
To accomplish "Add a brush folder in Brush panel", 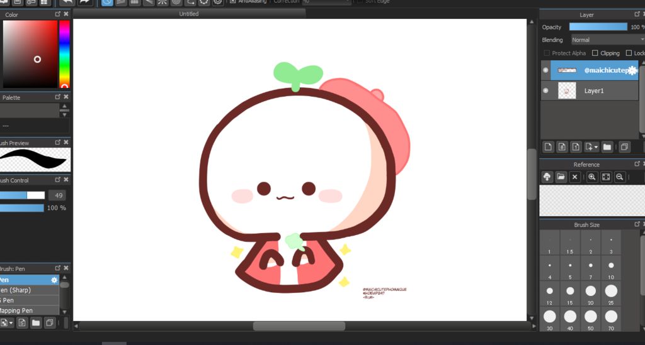I will [36, 323].
